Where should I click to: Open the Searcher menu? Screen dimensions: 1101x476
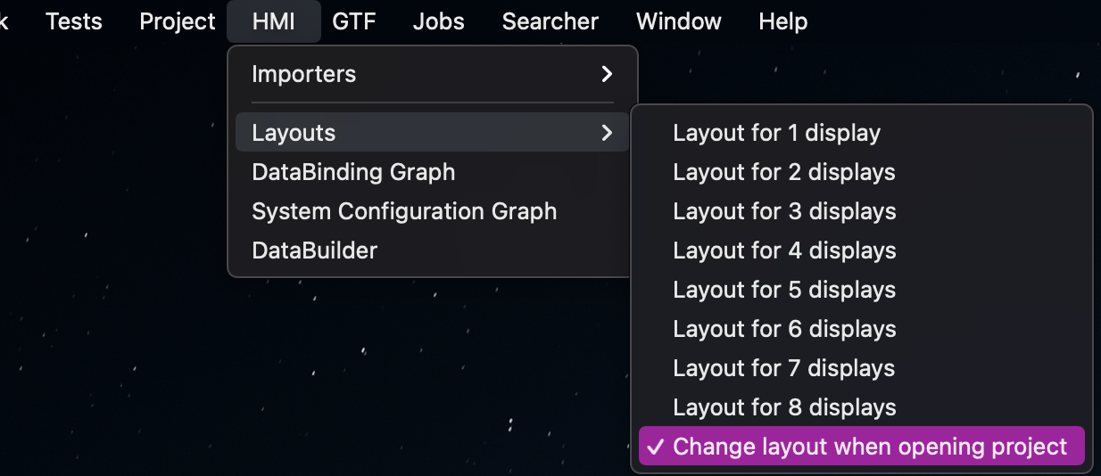coord(550,21)
